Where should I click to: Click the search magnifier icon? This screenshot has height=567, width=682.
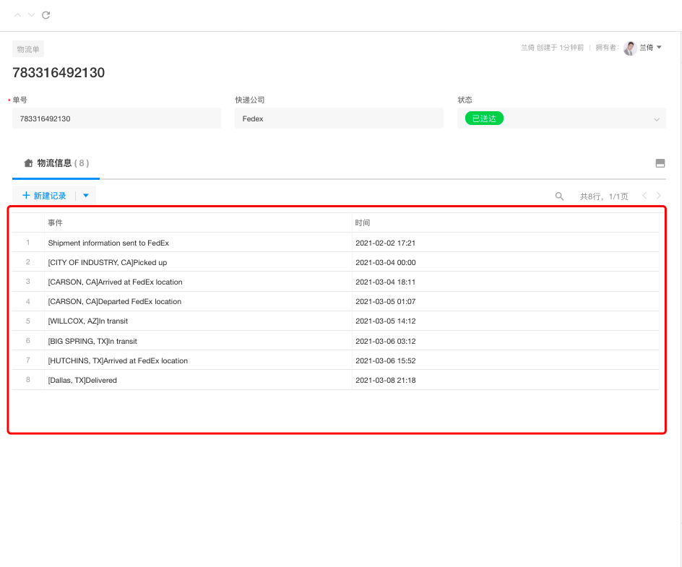[x=559, y=196]
